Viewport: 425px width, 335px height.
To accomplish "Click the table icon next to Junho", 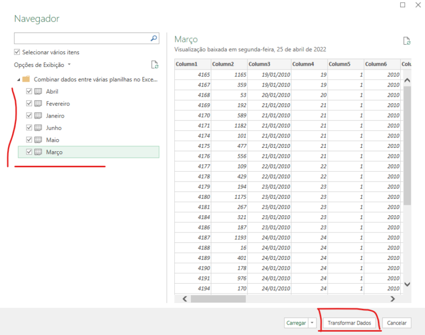I will click(38, 127).
